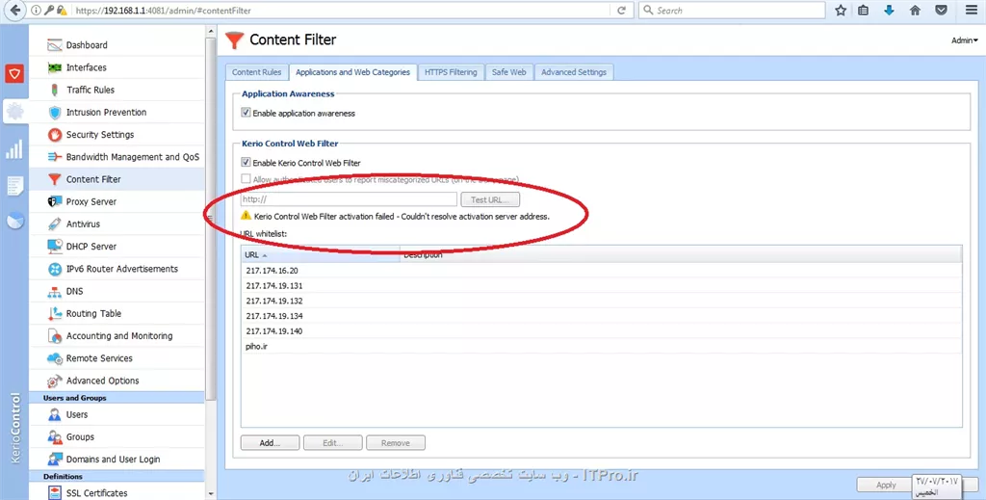Click in the http:// test URL field
Viewport: 986px width, 500px height.
(349, 199)
